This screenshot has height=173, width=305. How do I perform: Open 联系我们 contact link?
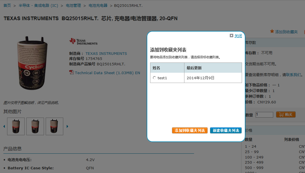(x=294, y=75)
